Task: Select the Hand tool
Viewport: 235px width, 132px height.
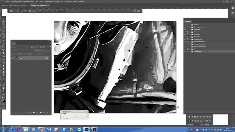Action: click(x=4, y=88)
